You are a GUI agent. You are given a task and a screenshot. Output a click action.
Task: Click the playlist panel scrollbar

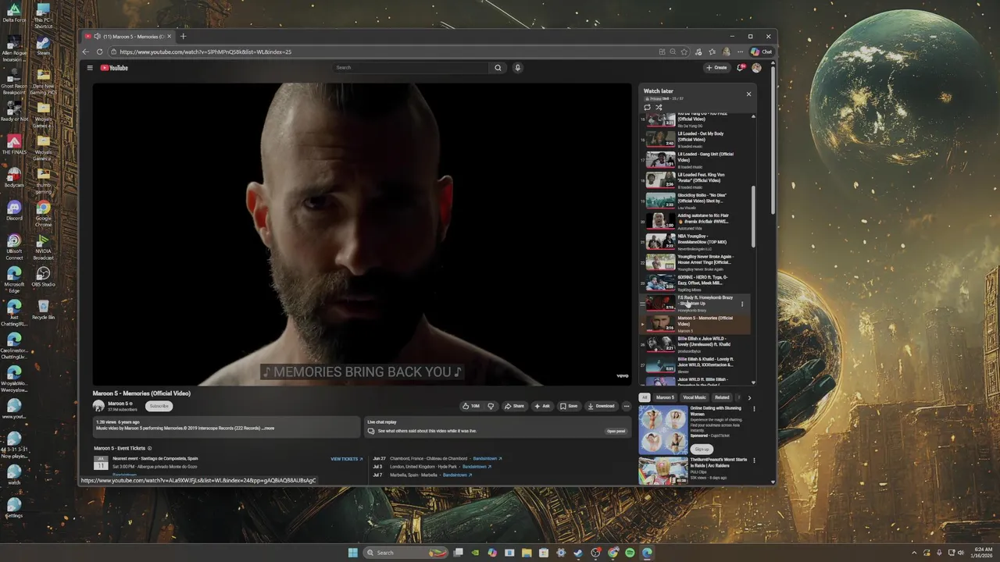[753, 216]
